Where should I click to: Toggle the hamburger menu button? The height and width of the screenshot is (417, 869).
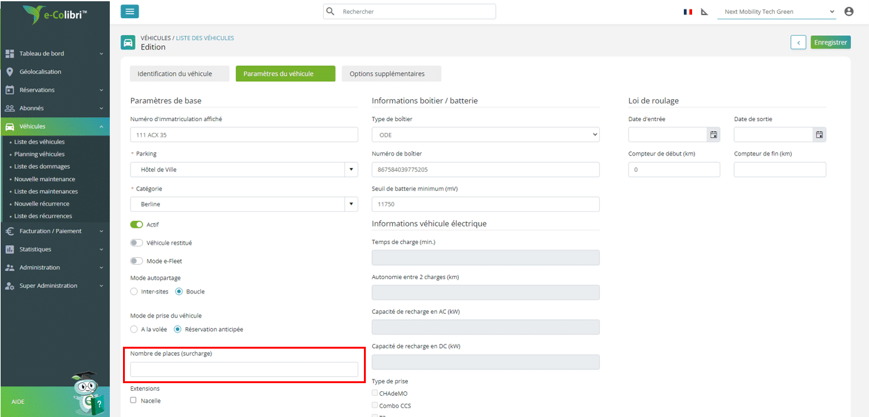[x=129, y=11]
